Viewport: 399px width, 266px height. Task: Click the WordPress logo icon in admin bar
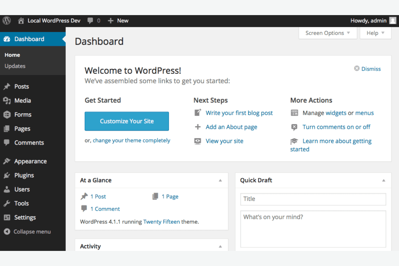[7, 20]
